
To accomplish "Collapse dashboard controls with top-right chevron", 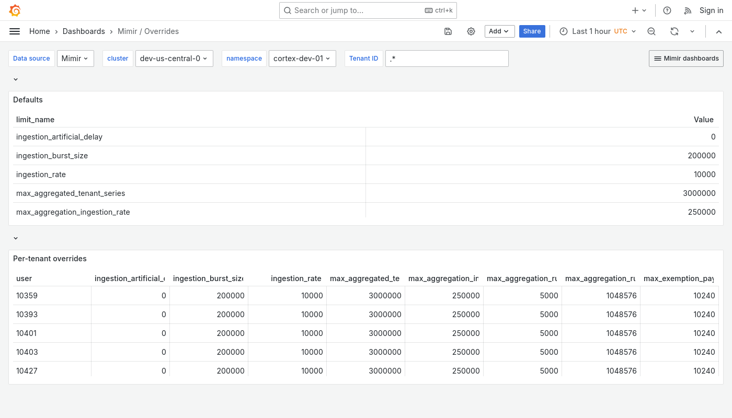I will [719, 31].
